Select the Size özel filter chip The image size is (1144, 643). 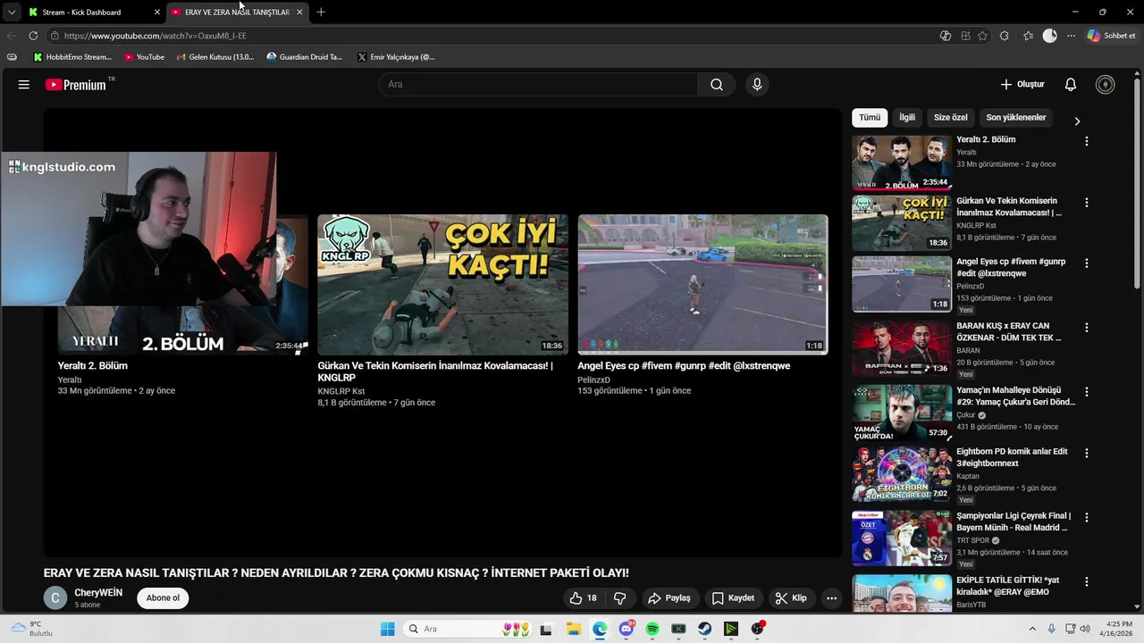[951, 118]
